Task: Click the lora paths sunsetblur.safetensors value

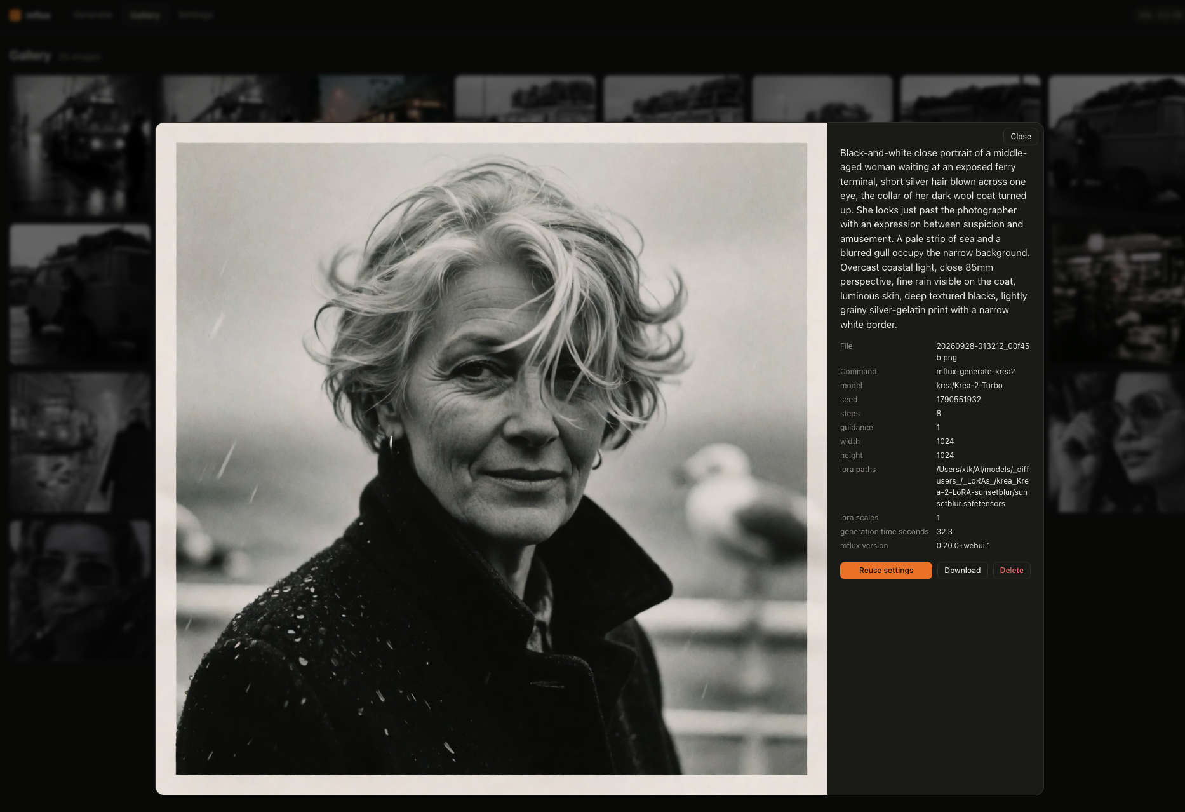Action: coord(982,487)
